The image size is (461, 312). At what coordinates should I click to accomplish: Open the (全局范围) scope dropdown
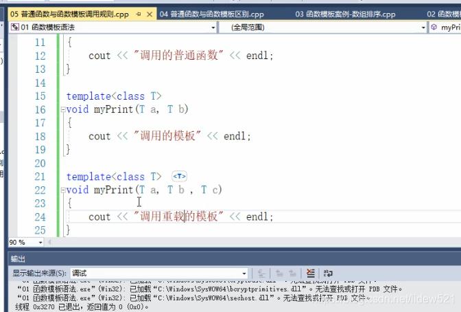(x=423, y=27)
